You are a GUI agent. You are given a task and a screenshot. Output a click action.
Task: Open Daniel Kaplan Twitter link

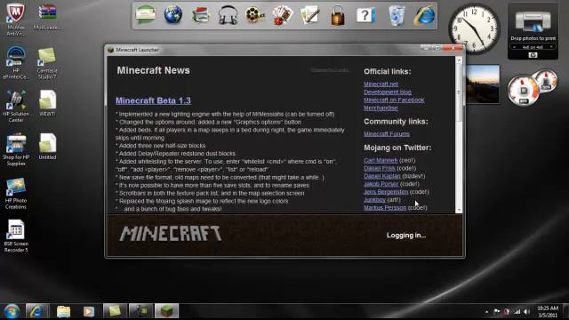pyautogui.click(x=382, y=176)
